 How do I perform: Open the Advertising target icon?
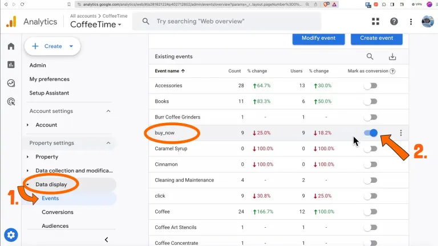pyautogui.click(x=11, y=102)
